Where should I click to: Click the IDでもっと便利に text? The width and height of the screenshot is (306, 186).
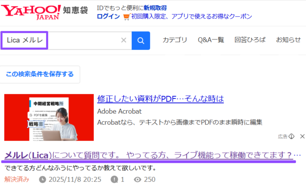click(x=120, y=8)
